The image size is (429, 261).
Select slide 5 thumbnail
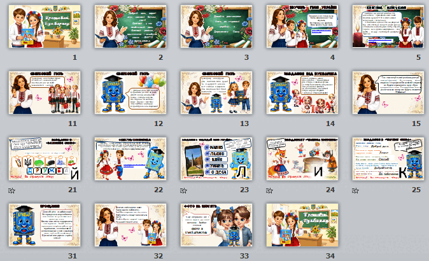(388, 26)
